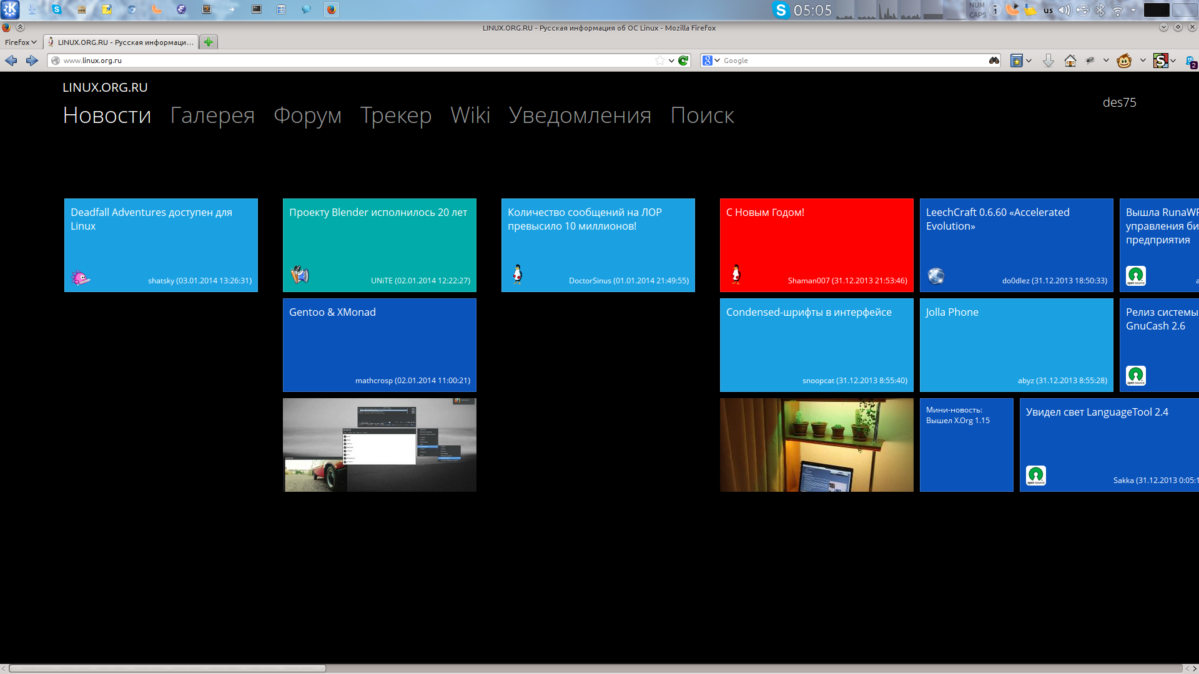This screenshot has height=674, width=1199.
Task: Go back with the browser back arrow
Action: coord(11,61)
